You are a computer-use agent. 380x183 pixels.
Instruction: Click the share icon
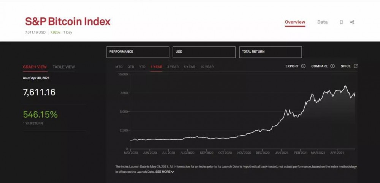click(352, 22)
